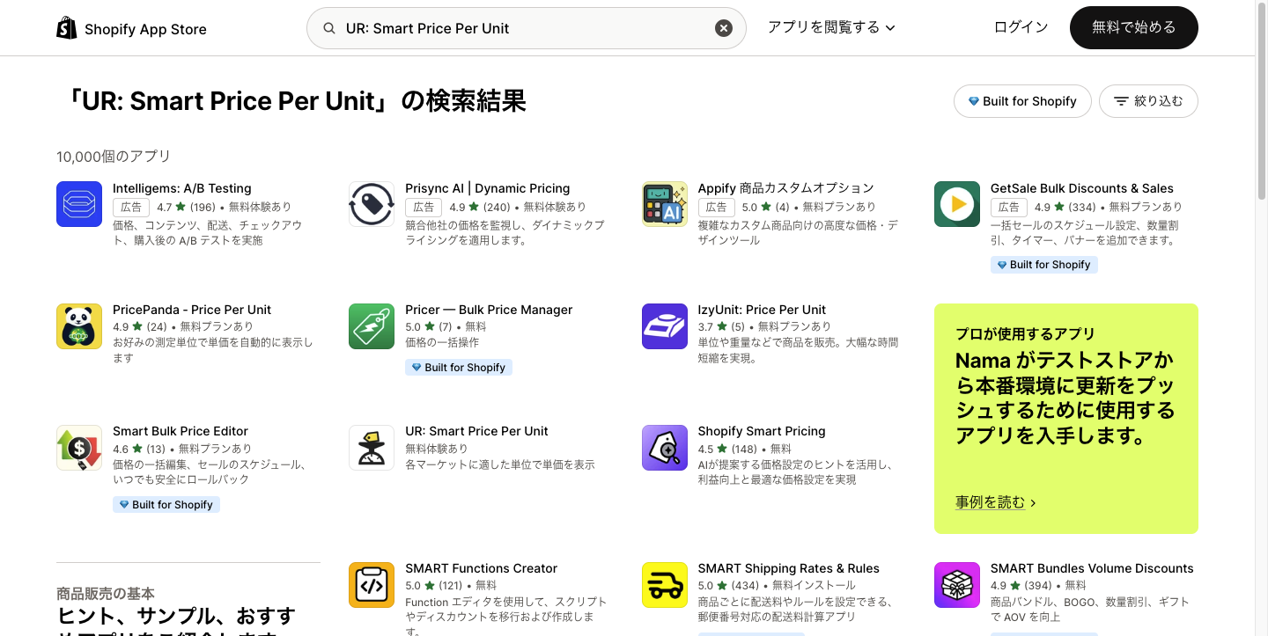
Task: Open the Smart Bulk Price Editor icon
Action: pos(79,448)
